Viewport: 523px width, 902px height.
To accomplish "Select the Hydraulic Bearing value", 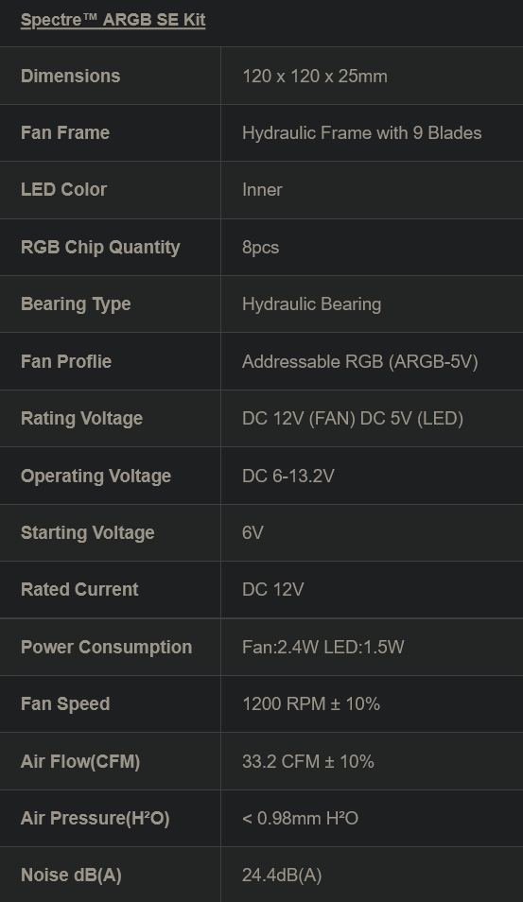I will click(x=311, y=304).
